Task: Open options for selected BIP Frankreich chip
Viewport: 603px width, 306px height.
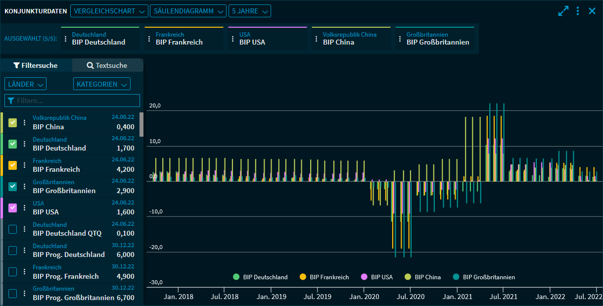Action: pyautogui.click(x=149, y=39)
